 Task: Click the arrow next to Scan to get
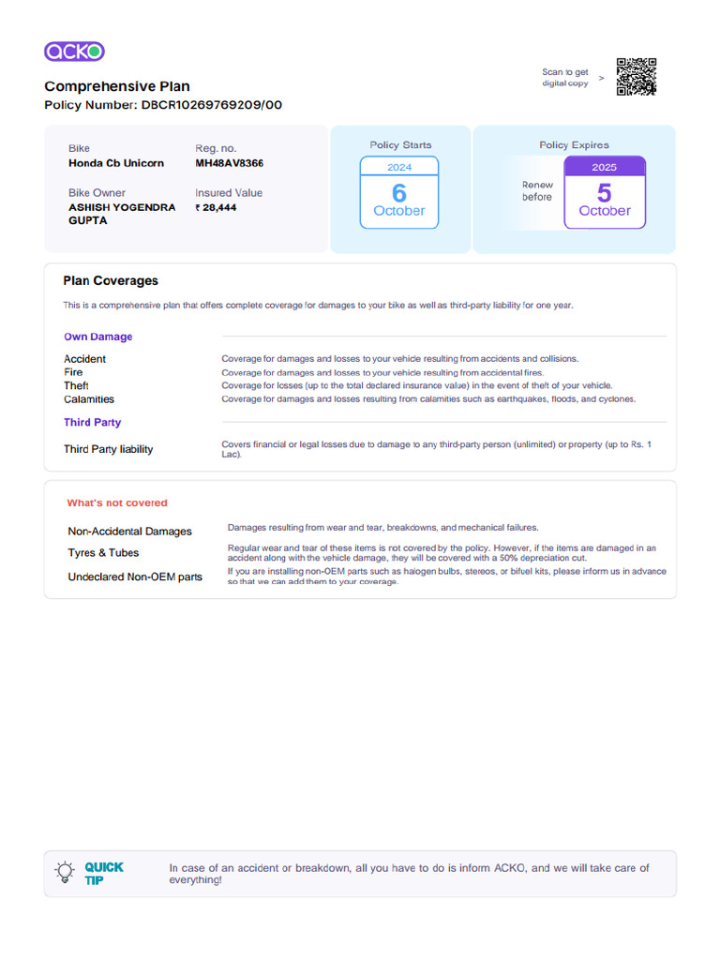pos(601,78)
